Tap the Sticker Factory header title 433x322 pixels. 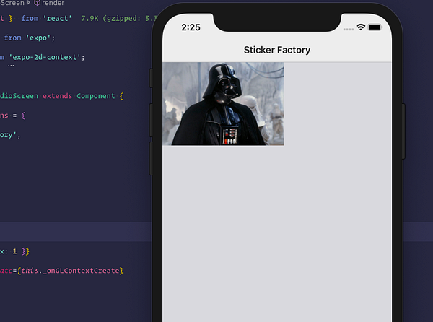(x=277, y=50)
